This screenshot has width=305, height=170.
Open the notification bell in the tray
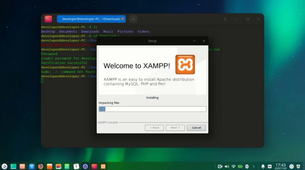(x=263, y=167)
